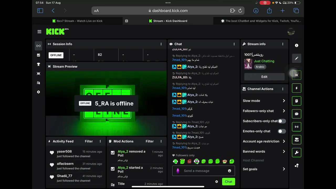This screenshot has height=189, width=336.
Task: Open Activity Feed three-dot menu
Action: tap(100, 141)
